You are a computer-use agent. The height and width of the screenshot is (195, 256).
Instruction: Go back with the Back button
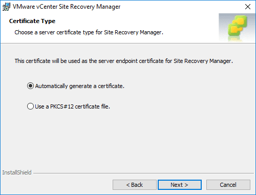[x=135, y=185]
